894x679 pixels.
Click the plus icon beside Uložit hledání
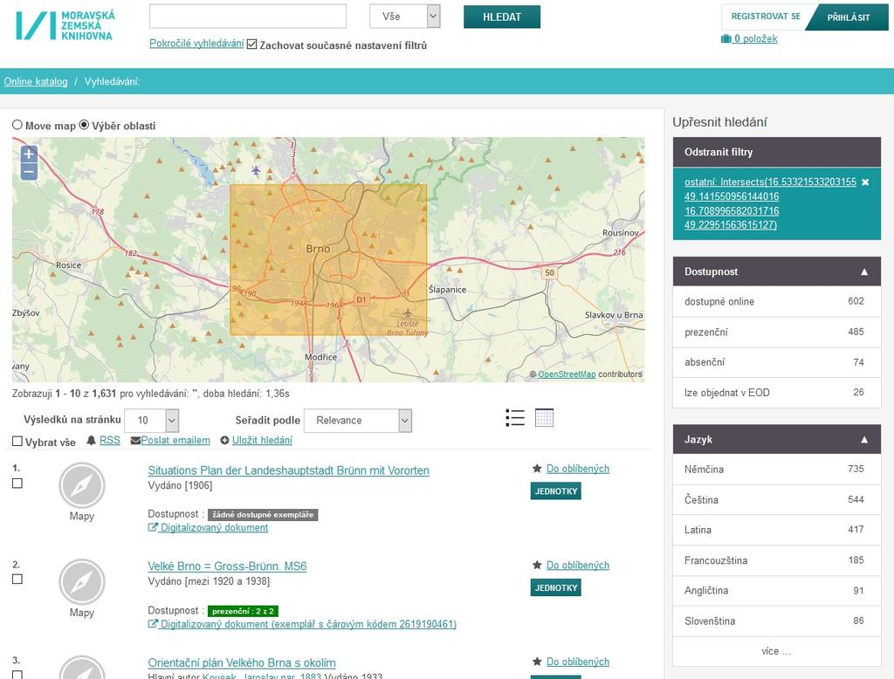coord(224,440)
